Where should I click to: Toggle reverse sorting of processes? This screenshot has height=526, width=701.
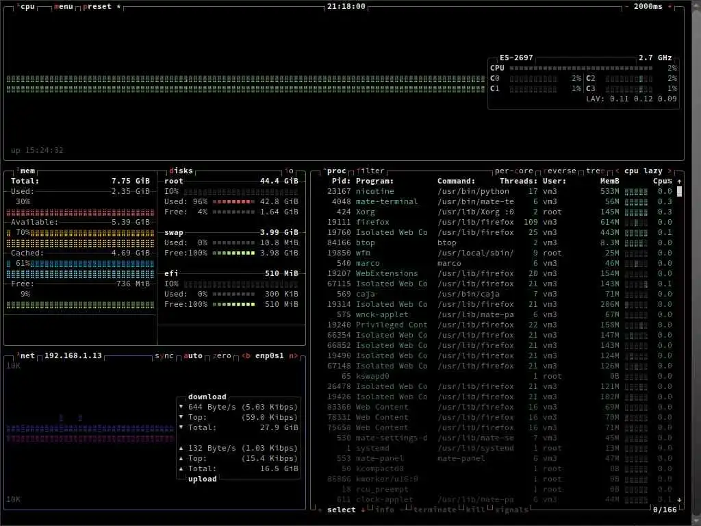(560, 171)
